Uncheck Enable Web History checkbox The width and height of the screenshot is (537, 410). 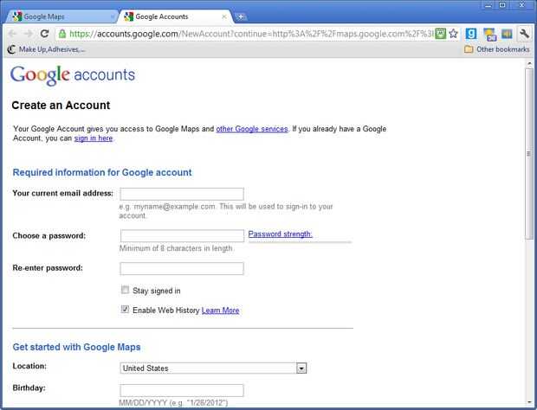point(125,310)
